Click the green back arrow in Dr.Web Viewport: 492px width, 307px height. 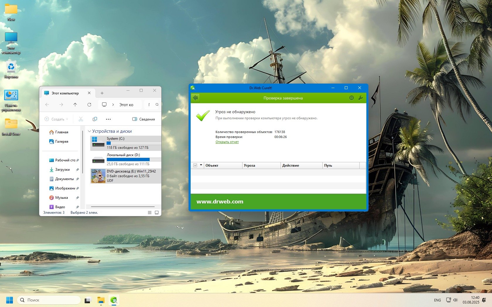195,98
